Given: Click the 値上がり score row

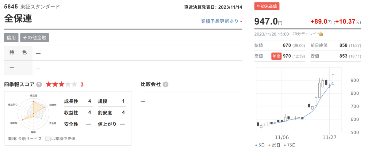Looking at the screenshot, I should (x=112, y=124).
